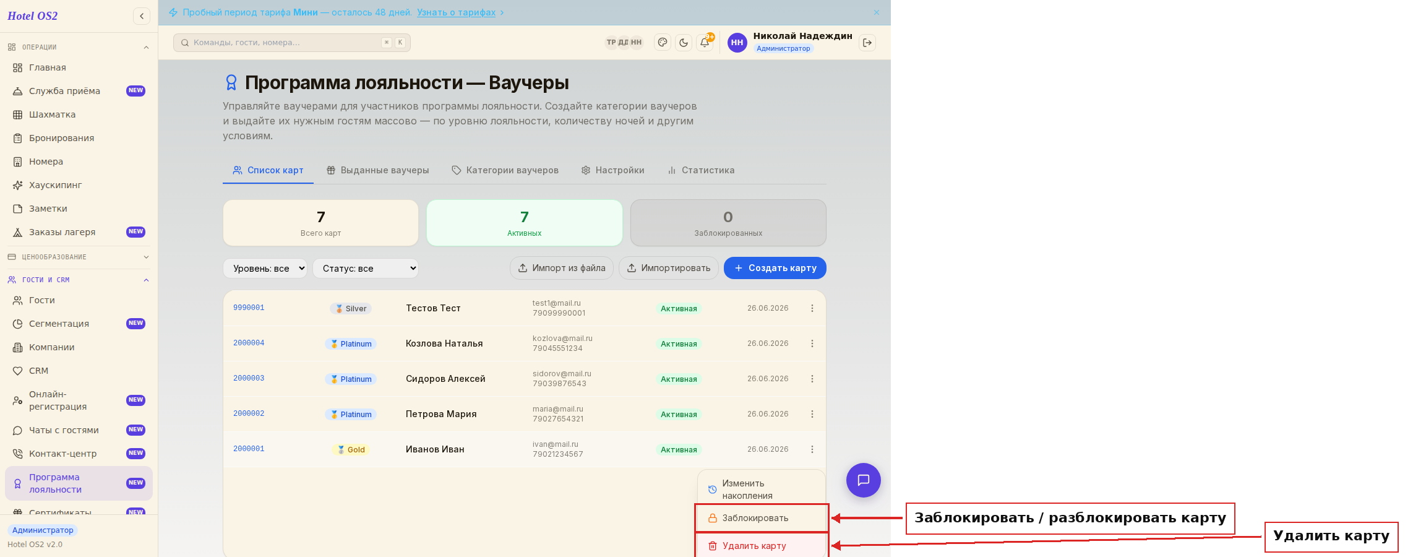Open Хаускипинг in sidebar
Image resolution: width=1413 pixels, height=557 pixels.
(x=79, y=185)
